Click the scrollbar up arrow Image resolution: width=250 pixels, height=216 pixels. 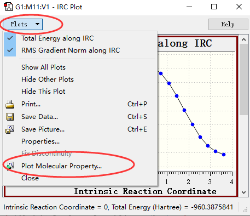point(243,39)
